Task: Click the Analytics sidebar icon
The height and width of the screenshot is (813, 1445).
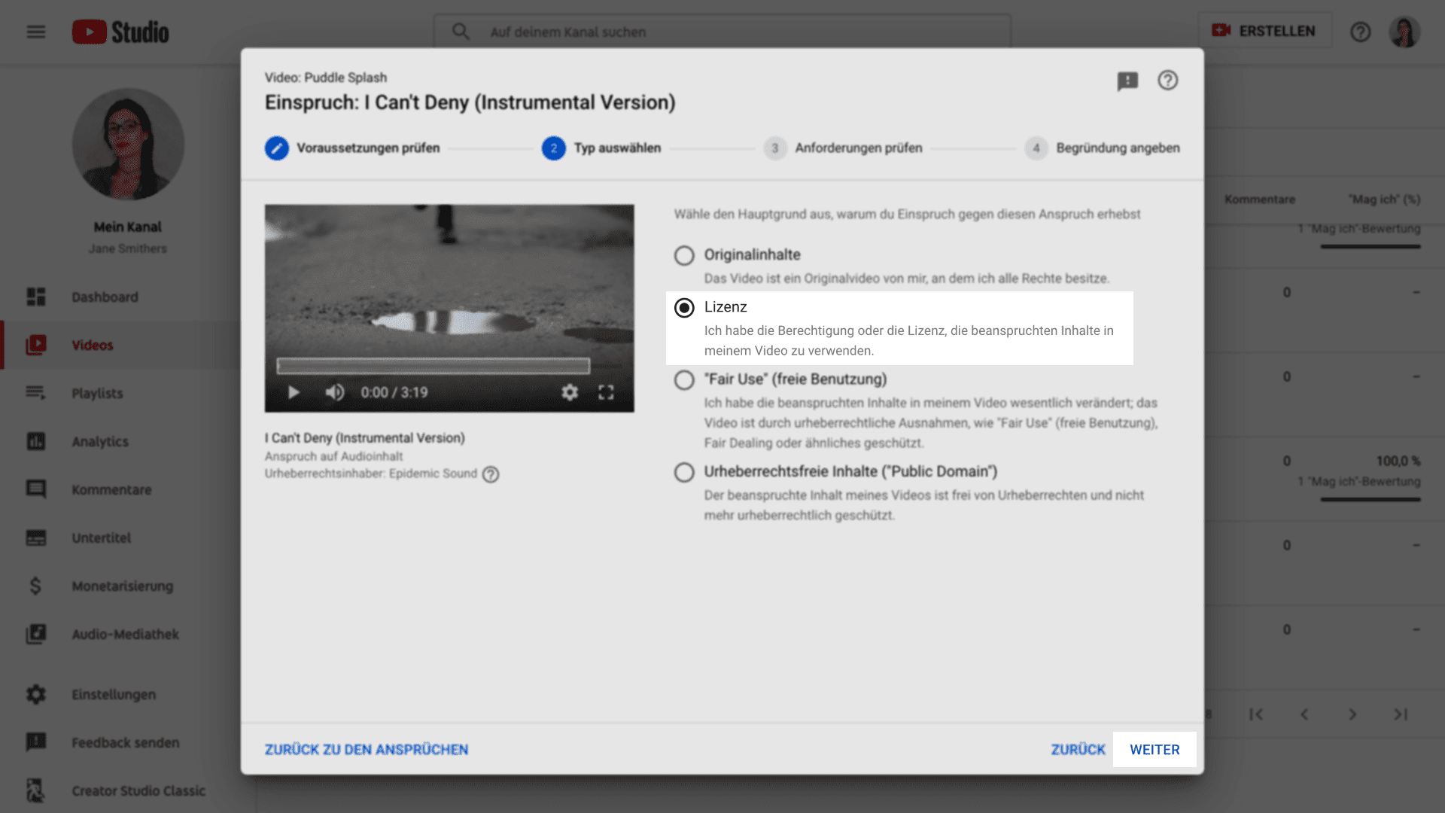Action: click(36, 441)
